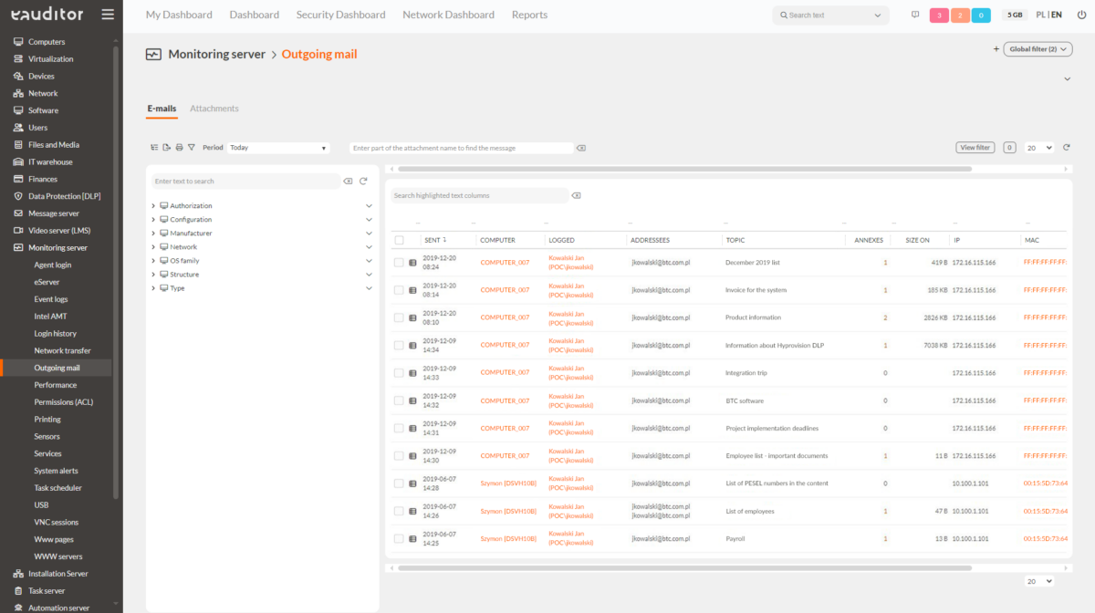Click the clear icon in the attachment search field
1095x613 pixels.
click(x=581, y=147)
